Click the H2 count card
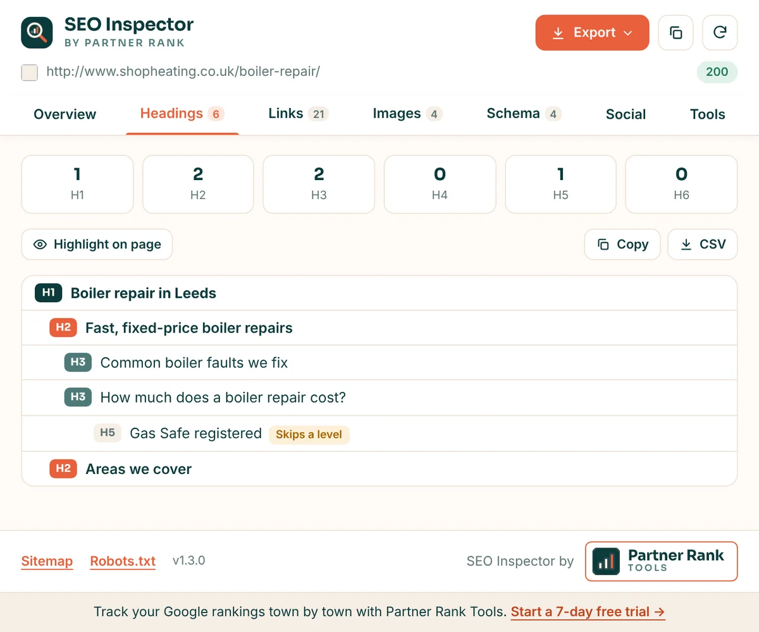This screenshot has width=759, height=632. (198, 185)
